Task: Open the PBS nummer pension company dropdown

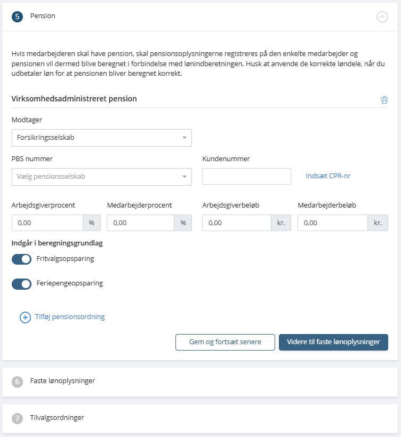Action: tap(101, 177)
